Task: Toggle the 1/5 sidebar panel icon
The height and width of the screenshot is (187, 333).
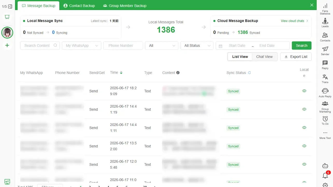Action: tap(10, 6)
